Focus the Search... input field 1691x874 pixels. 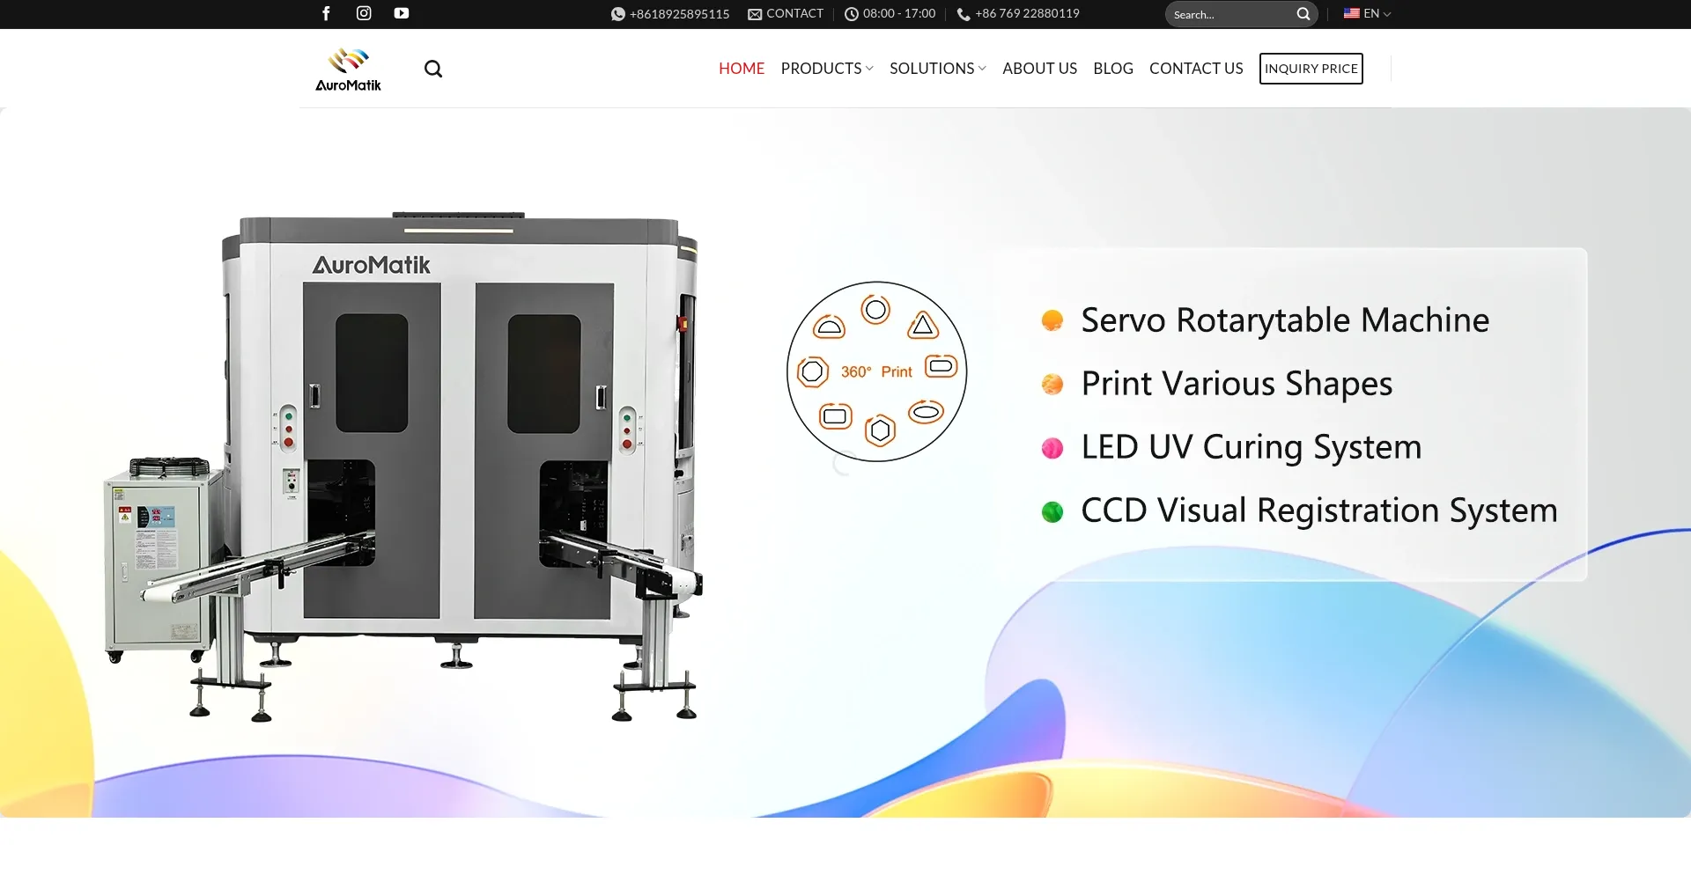[1231, 14]
